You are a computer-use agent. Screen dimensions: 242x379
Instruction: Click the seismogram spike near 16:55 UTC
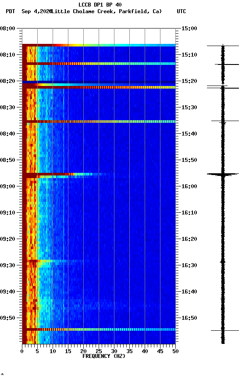coord(224,330)
